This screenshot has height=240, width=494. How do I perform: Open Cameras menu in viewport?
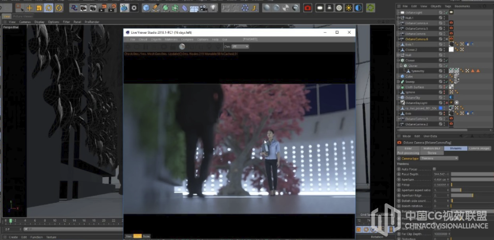[25, 22]
